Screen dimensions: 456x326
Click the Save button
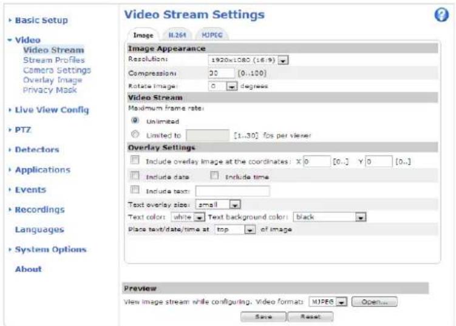coord(264,317)
